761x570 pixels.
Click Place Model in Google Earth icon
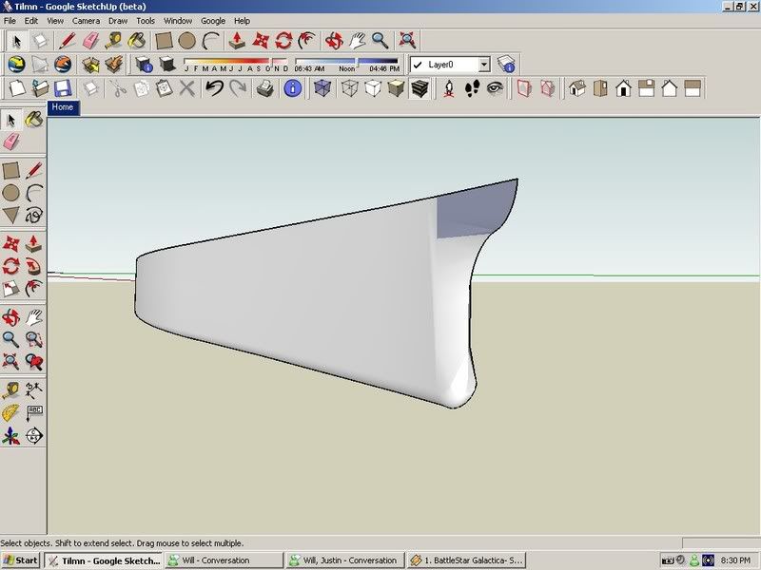[x=63, y=64]
